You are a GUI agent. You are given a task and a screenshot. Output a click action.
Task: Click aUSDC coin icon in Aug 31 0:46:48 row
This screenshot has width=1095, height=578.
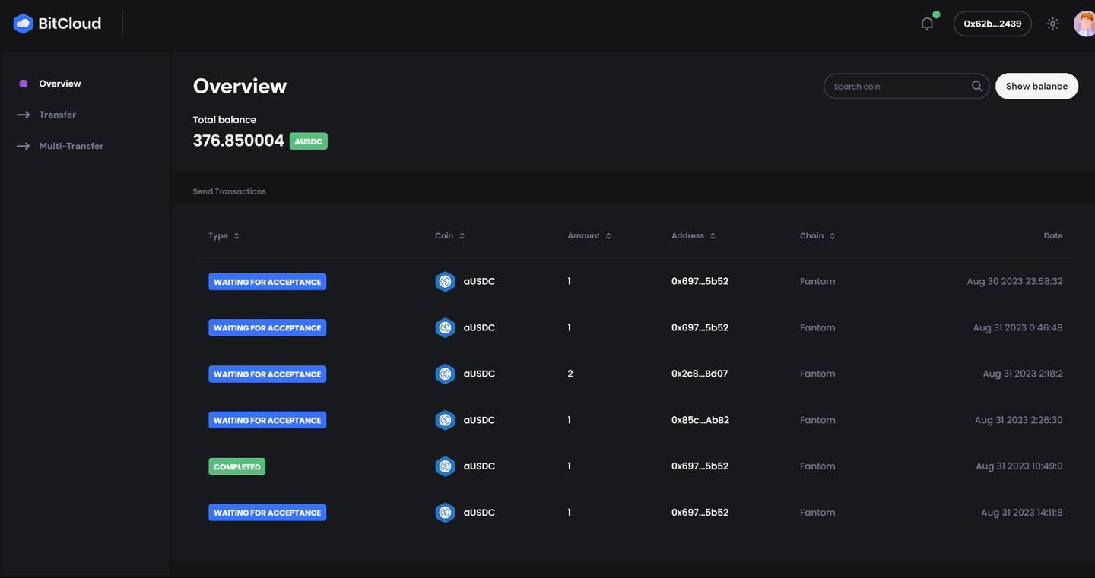(445, 328)
